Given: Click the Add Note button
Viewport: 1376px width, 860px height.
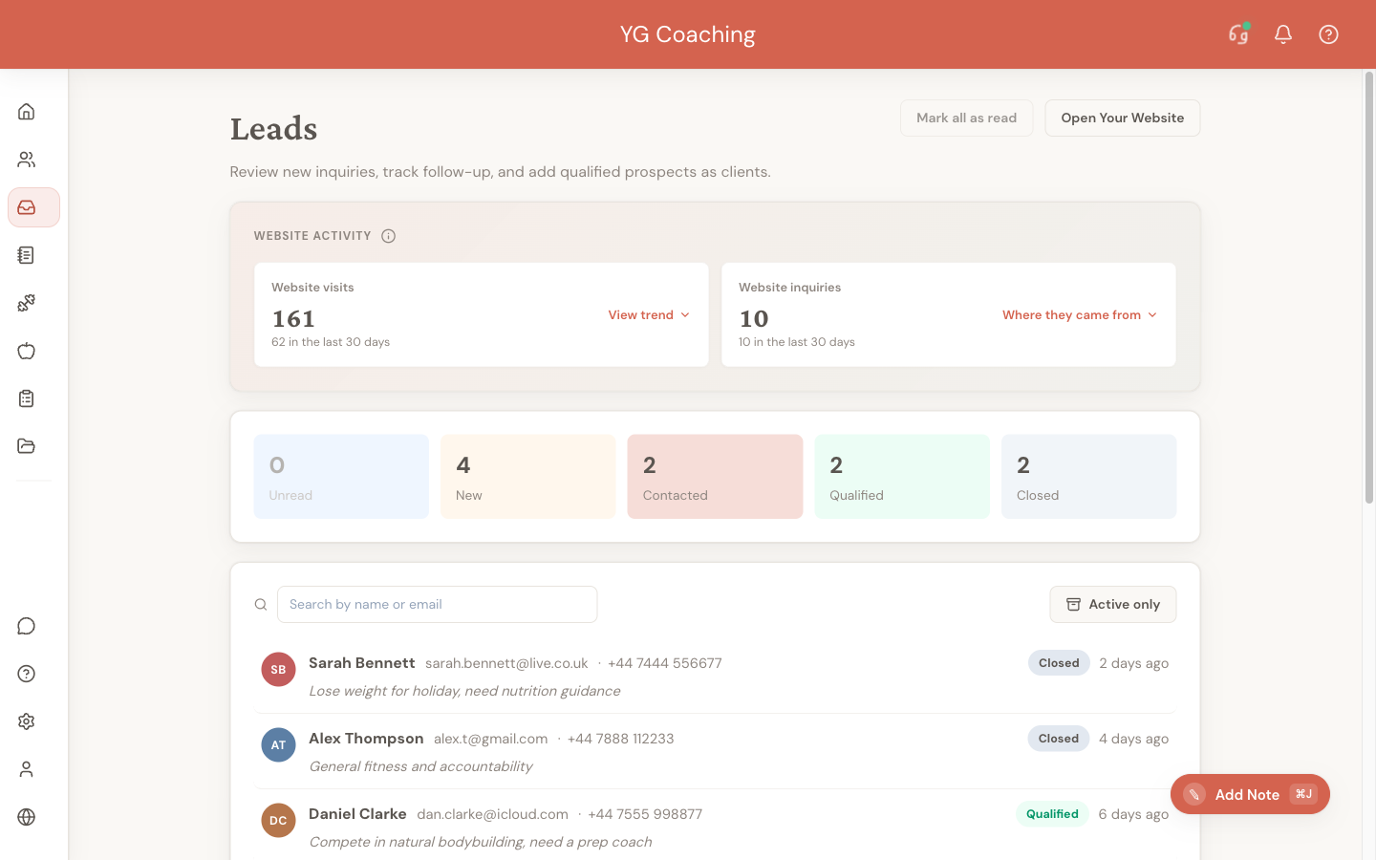Looking at the screenshot, I should 1250,794.
